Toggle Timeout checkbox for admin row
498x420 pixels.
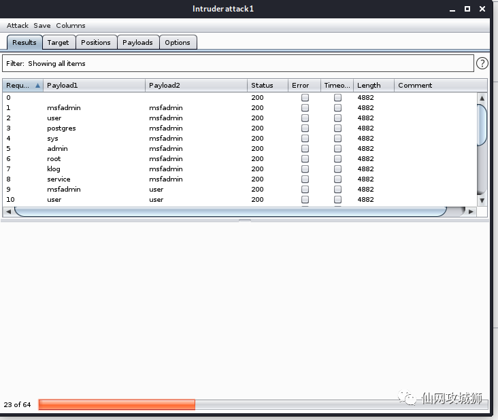click(337, 148)
